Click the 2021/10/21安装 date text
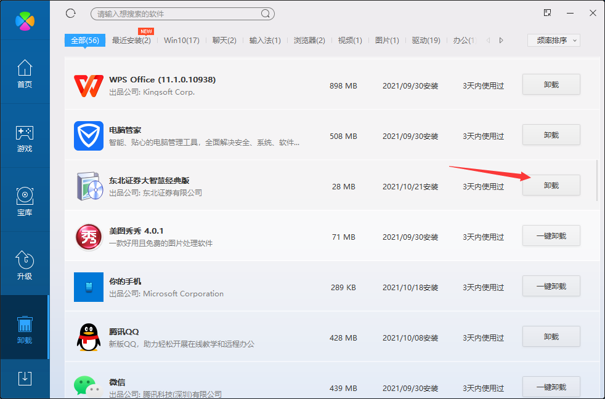 (410, 187)
